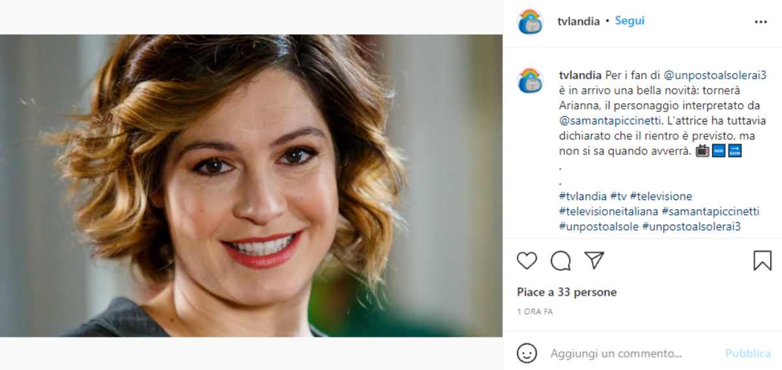Open tvlandia username in header

pyautogui.click(x=578, y=21)
